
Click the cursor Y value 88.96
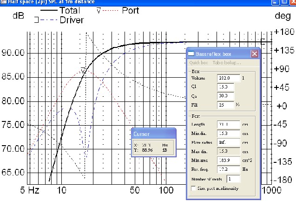pyautogui.click(x=147, y=150)
